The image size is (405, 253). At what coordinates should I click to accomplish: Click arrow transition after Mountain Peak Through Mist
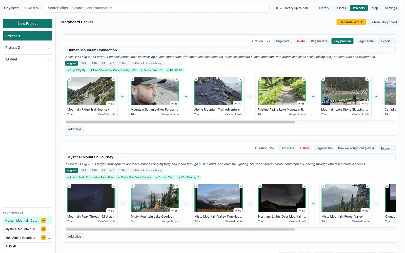123,204
